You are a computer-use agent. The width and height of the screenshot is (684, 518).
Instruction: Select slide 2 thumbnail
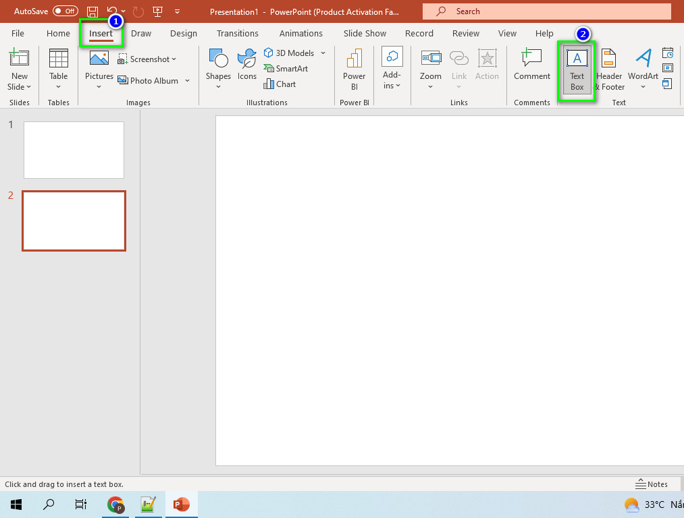click(x=74, y=221)
